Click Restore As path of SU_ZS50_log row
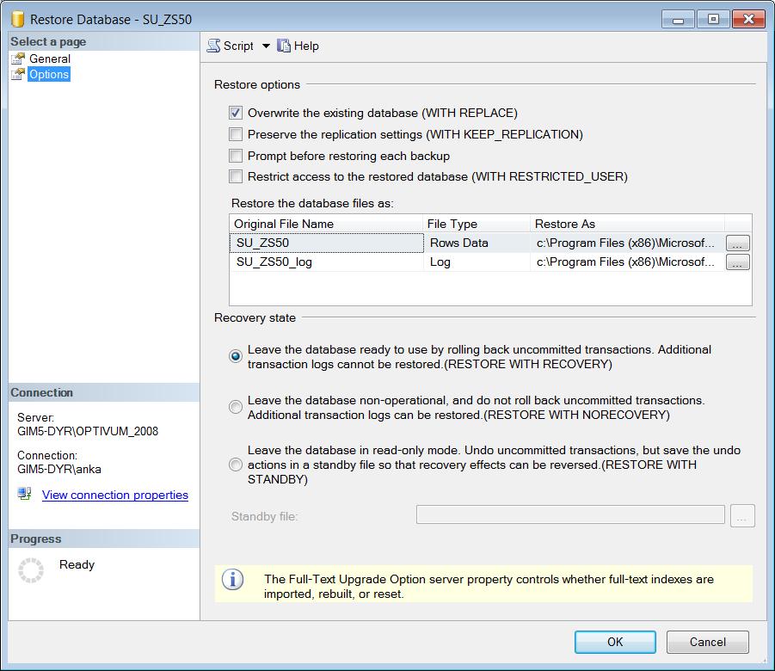The image size is (775, 671). pyautogui.click(x=627, y=262)
